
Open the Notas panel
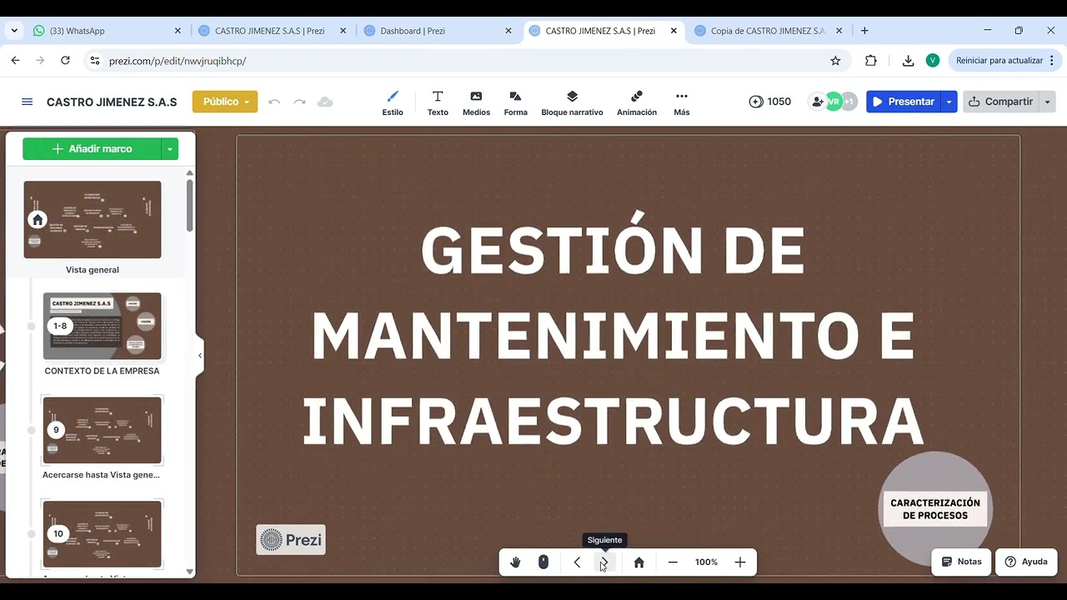point(961,562)
